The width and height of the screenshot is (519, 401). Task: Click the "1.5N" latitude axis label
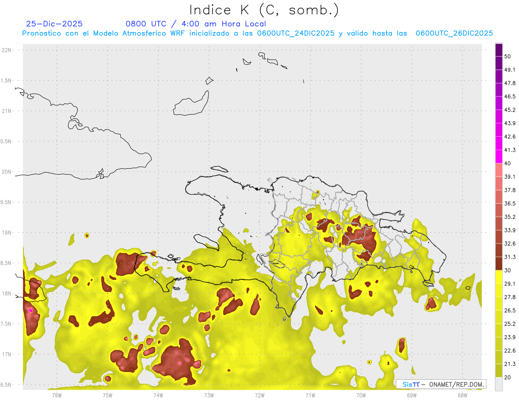pos(6,80)
